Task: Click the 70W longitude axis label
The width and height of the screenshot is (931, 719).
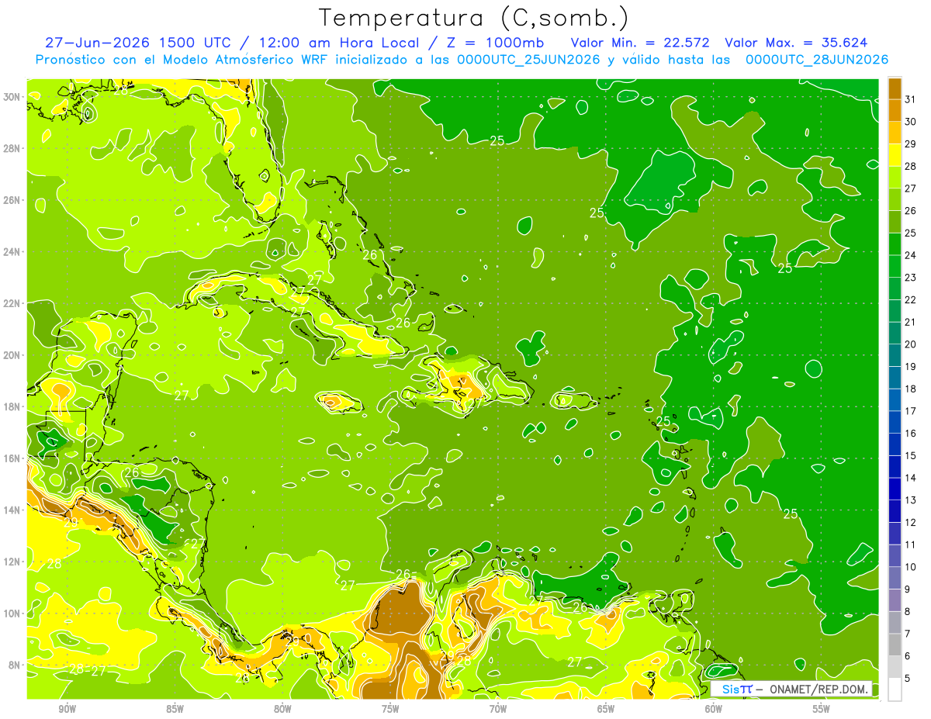Action: (498, 709)
